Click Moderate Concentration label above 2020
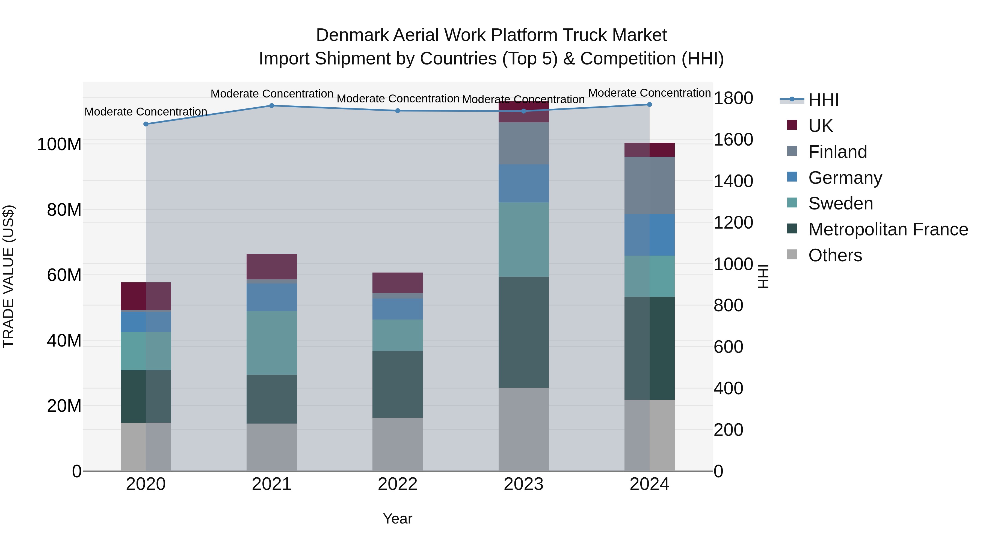 146,111
